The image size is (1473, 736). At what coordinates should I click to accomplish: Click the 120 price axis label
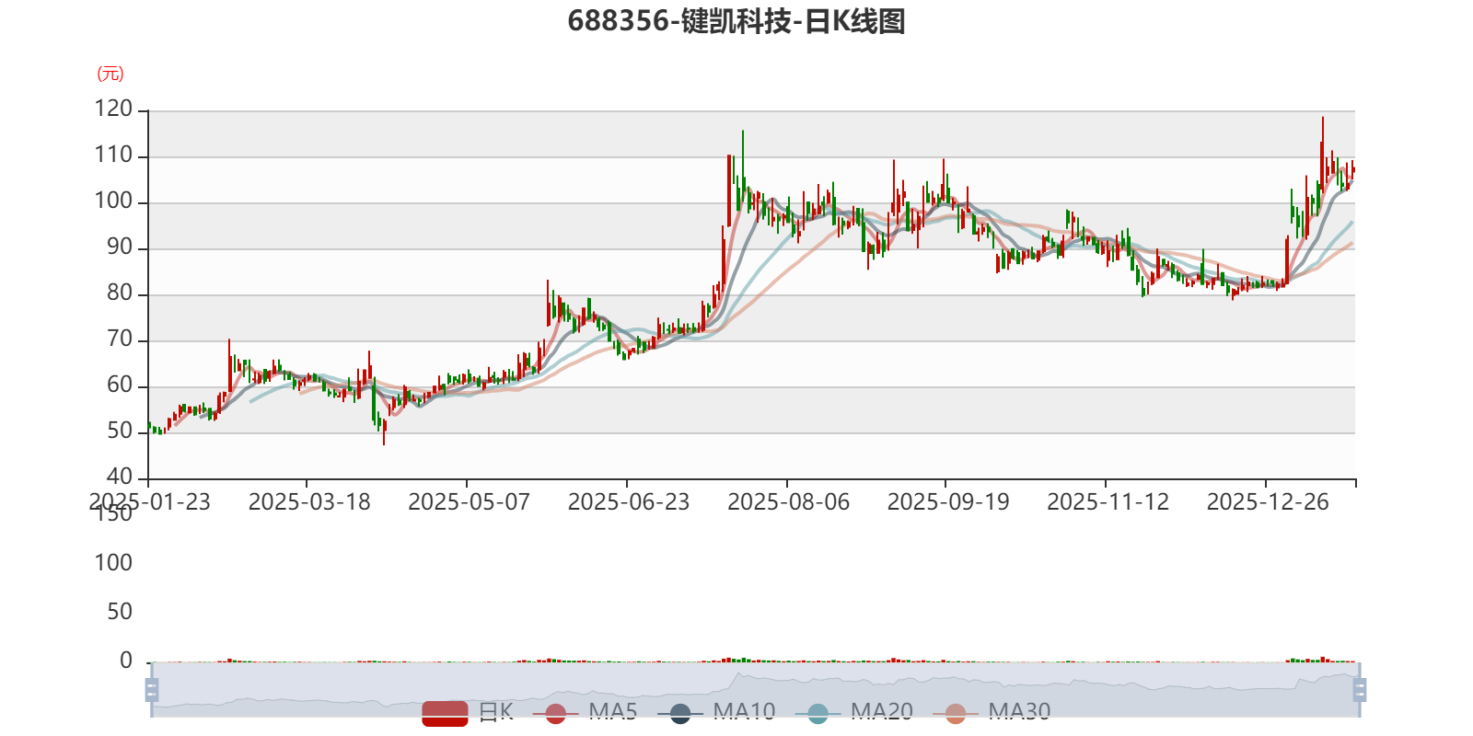pos(113,109)
